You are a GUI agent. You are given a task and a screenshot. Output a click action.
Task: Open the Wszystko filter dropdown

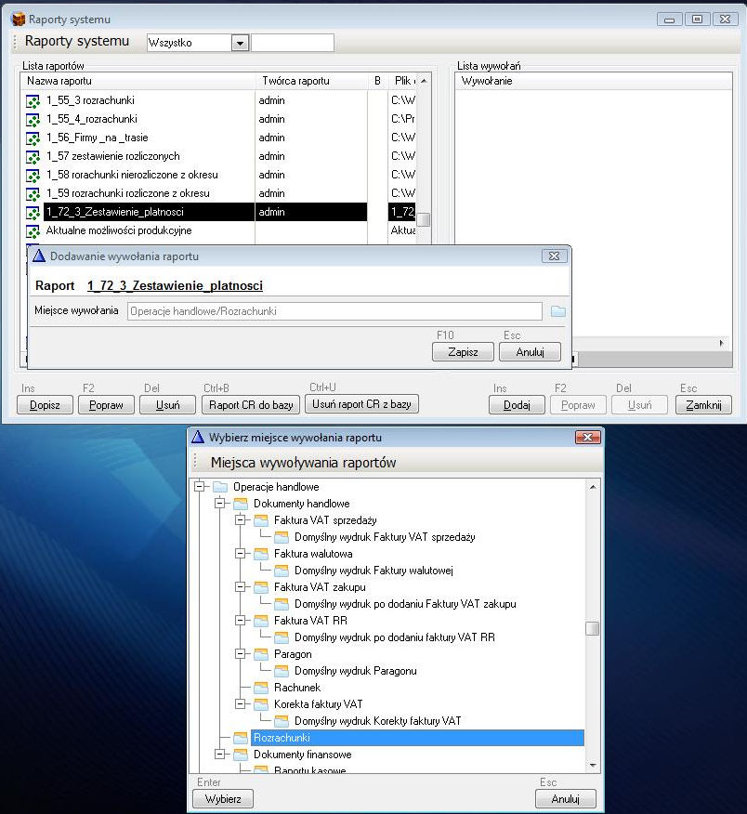240,43
